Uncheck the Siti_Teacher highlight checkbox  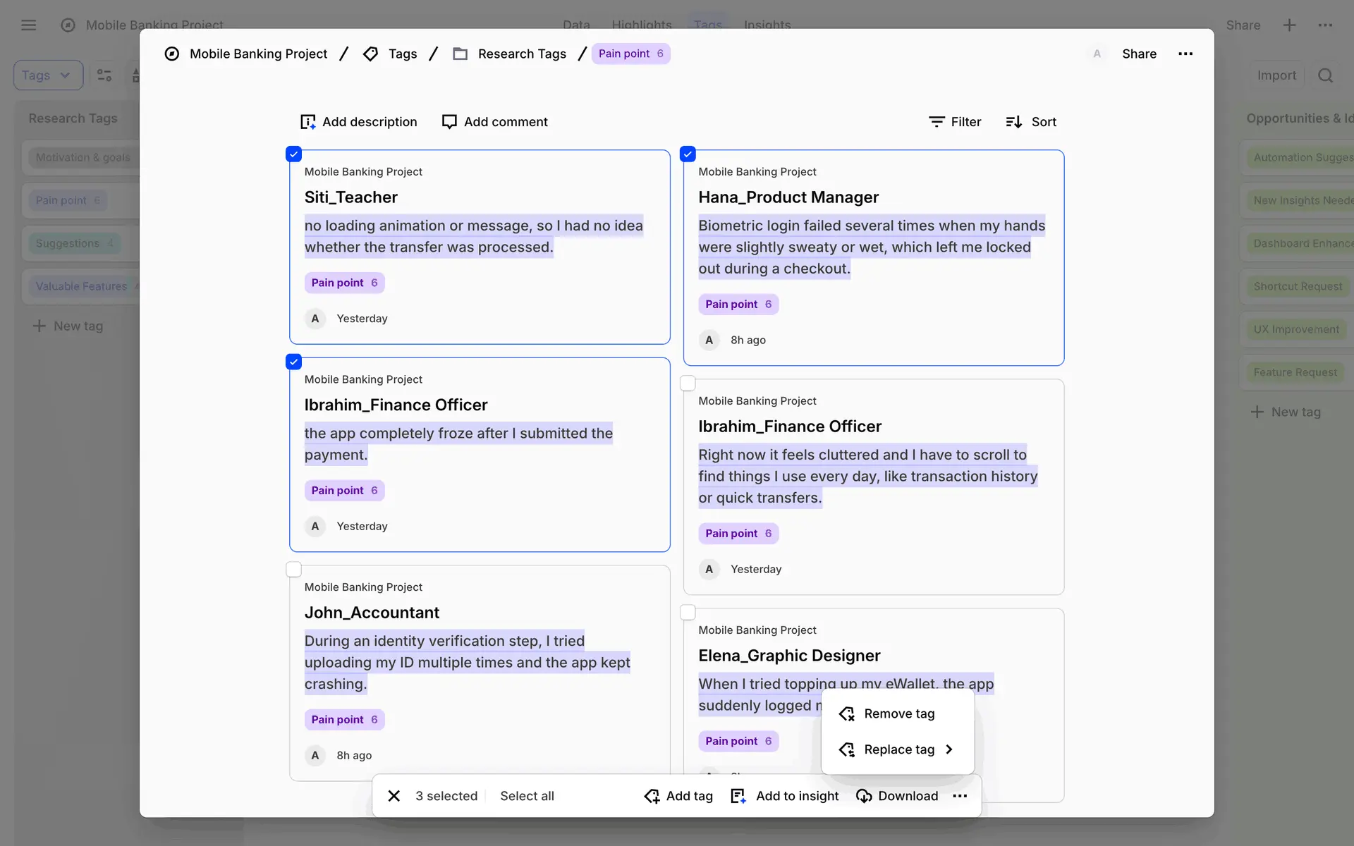294,154
